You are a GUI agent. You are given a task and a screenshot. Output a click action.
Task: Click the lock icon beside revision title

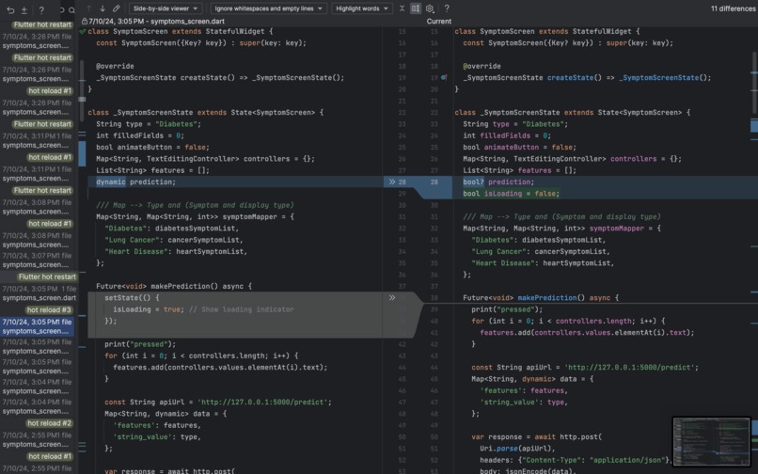click(x=85, y=22)
